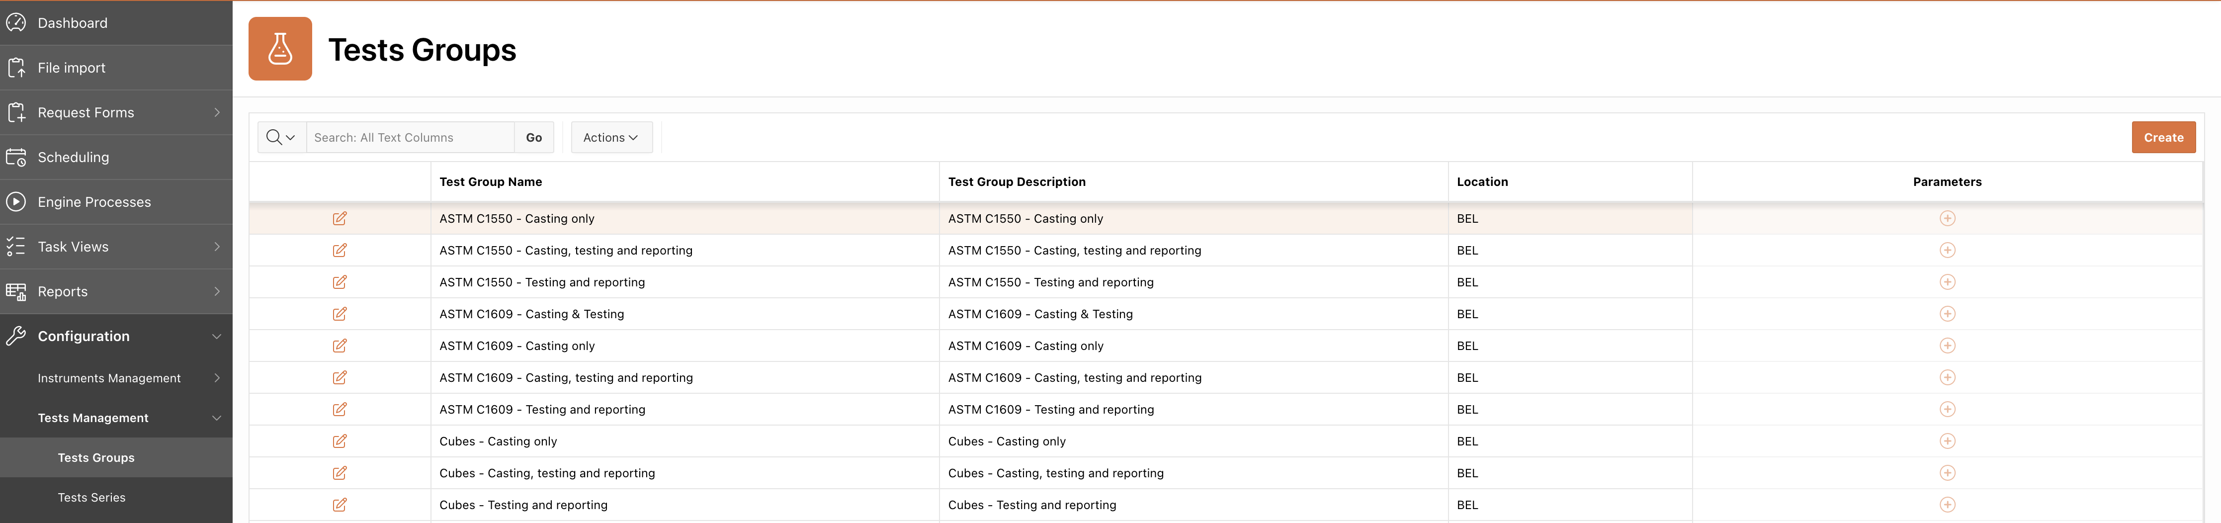Focus the Search All Text Columns field
Screen dimensions: 2221x523
click(411, 138)
